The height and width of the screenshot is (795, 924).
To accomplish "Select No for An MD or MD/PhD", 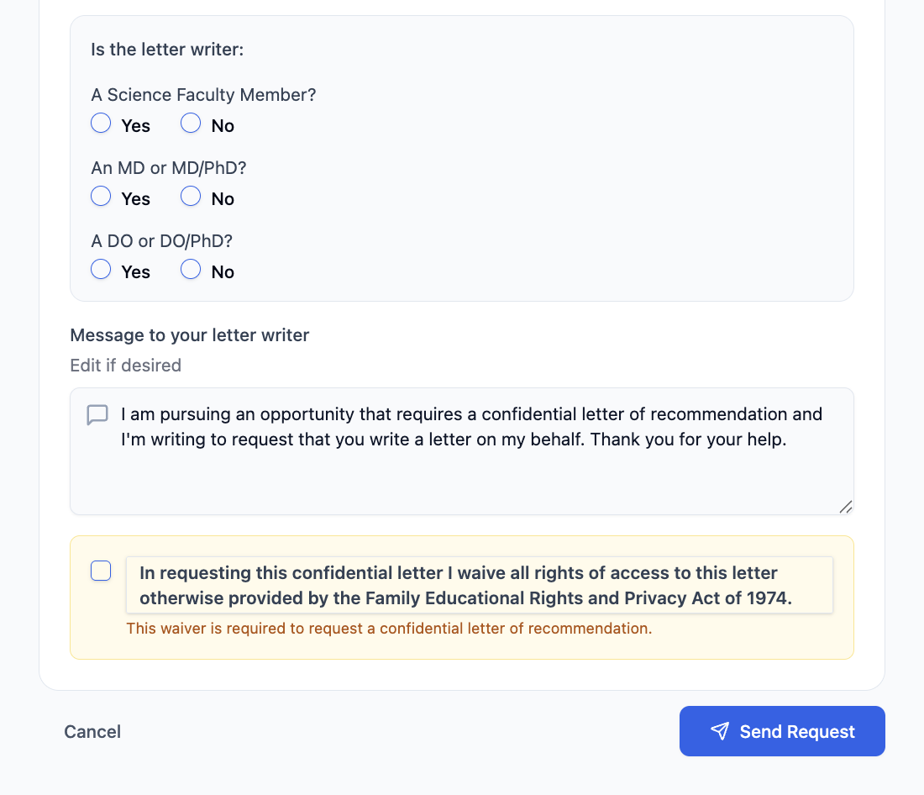I will pos(190,196).
